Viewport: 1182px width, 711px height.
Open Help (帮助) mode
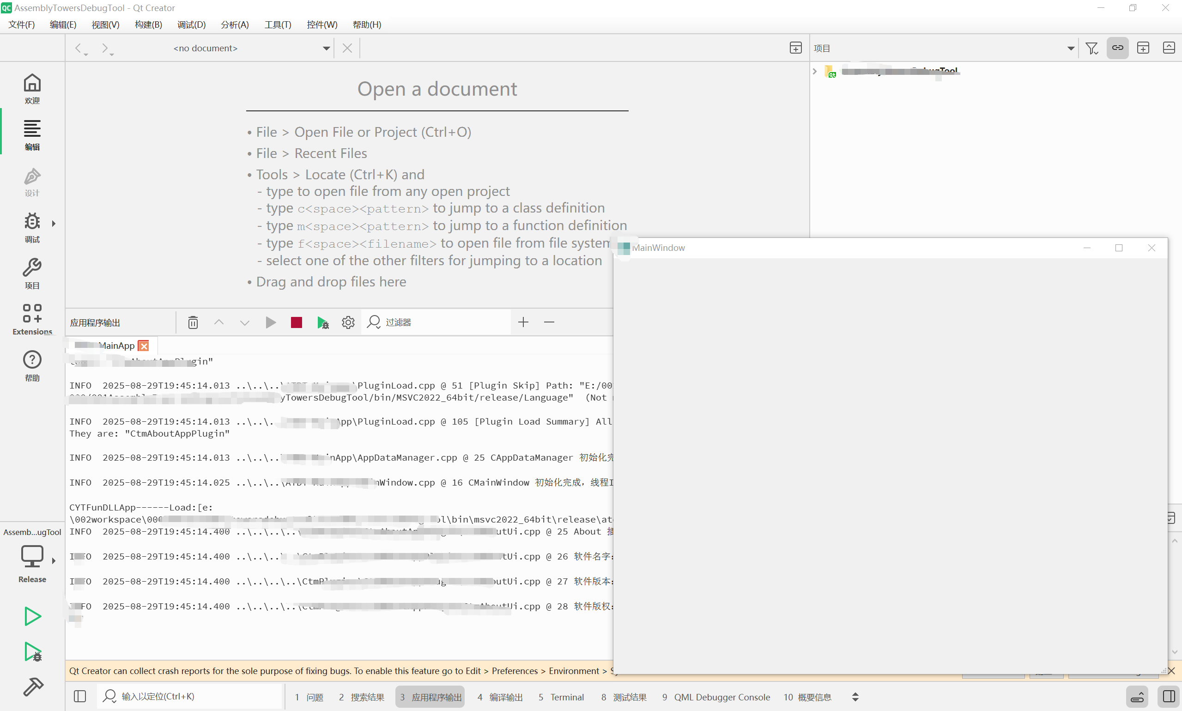click(32, 366)
